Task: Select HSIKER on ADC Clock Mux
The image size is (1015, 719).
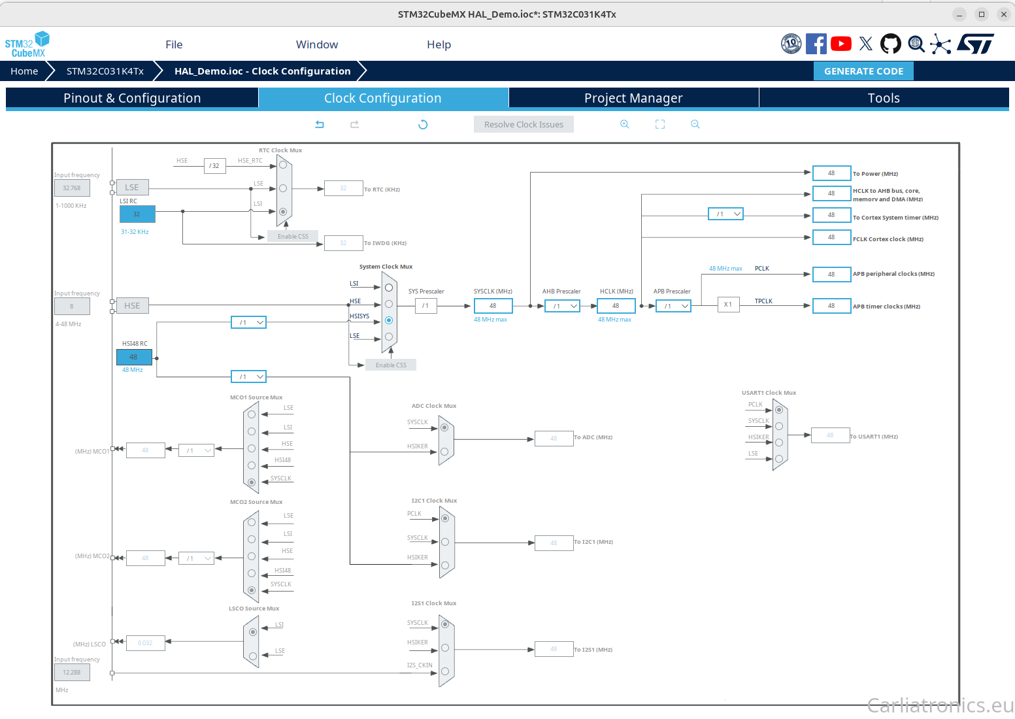Action: pyautogui.click(x=444, y=452)
